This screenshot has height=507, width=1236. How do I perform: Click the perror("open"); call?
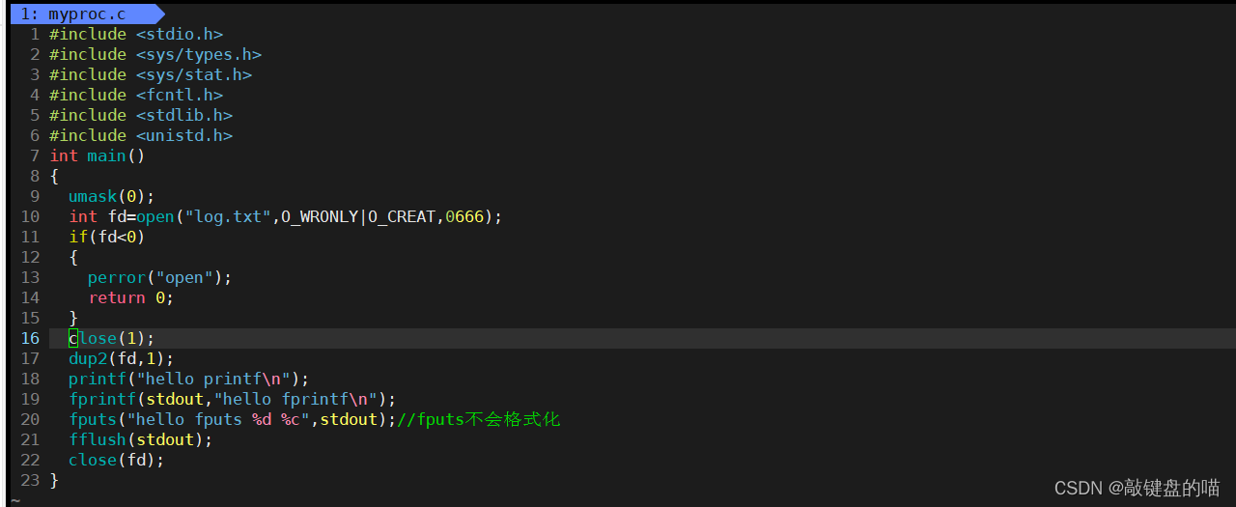click(160, 278)
